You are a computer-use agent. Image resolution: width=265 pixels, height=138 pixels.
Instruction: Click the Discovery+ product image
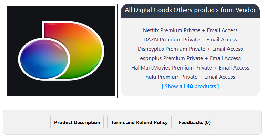tap(61, 51)
